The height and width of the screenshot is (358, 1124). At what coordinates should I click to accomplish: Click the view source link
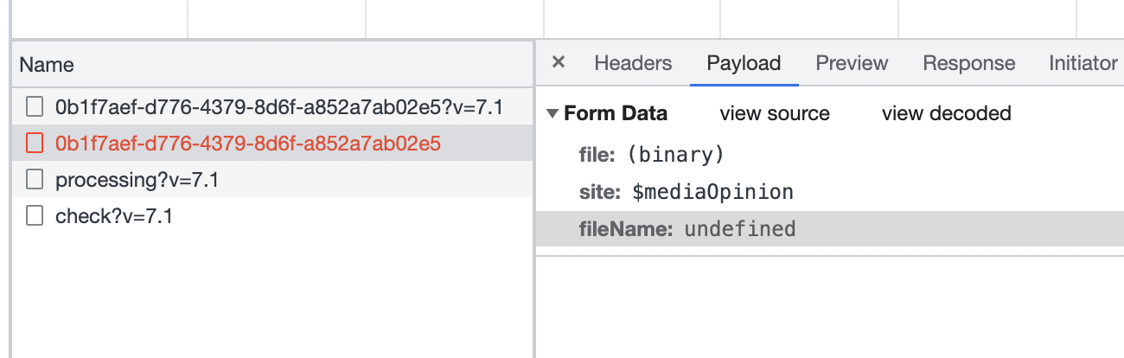coord(774,114)
